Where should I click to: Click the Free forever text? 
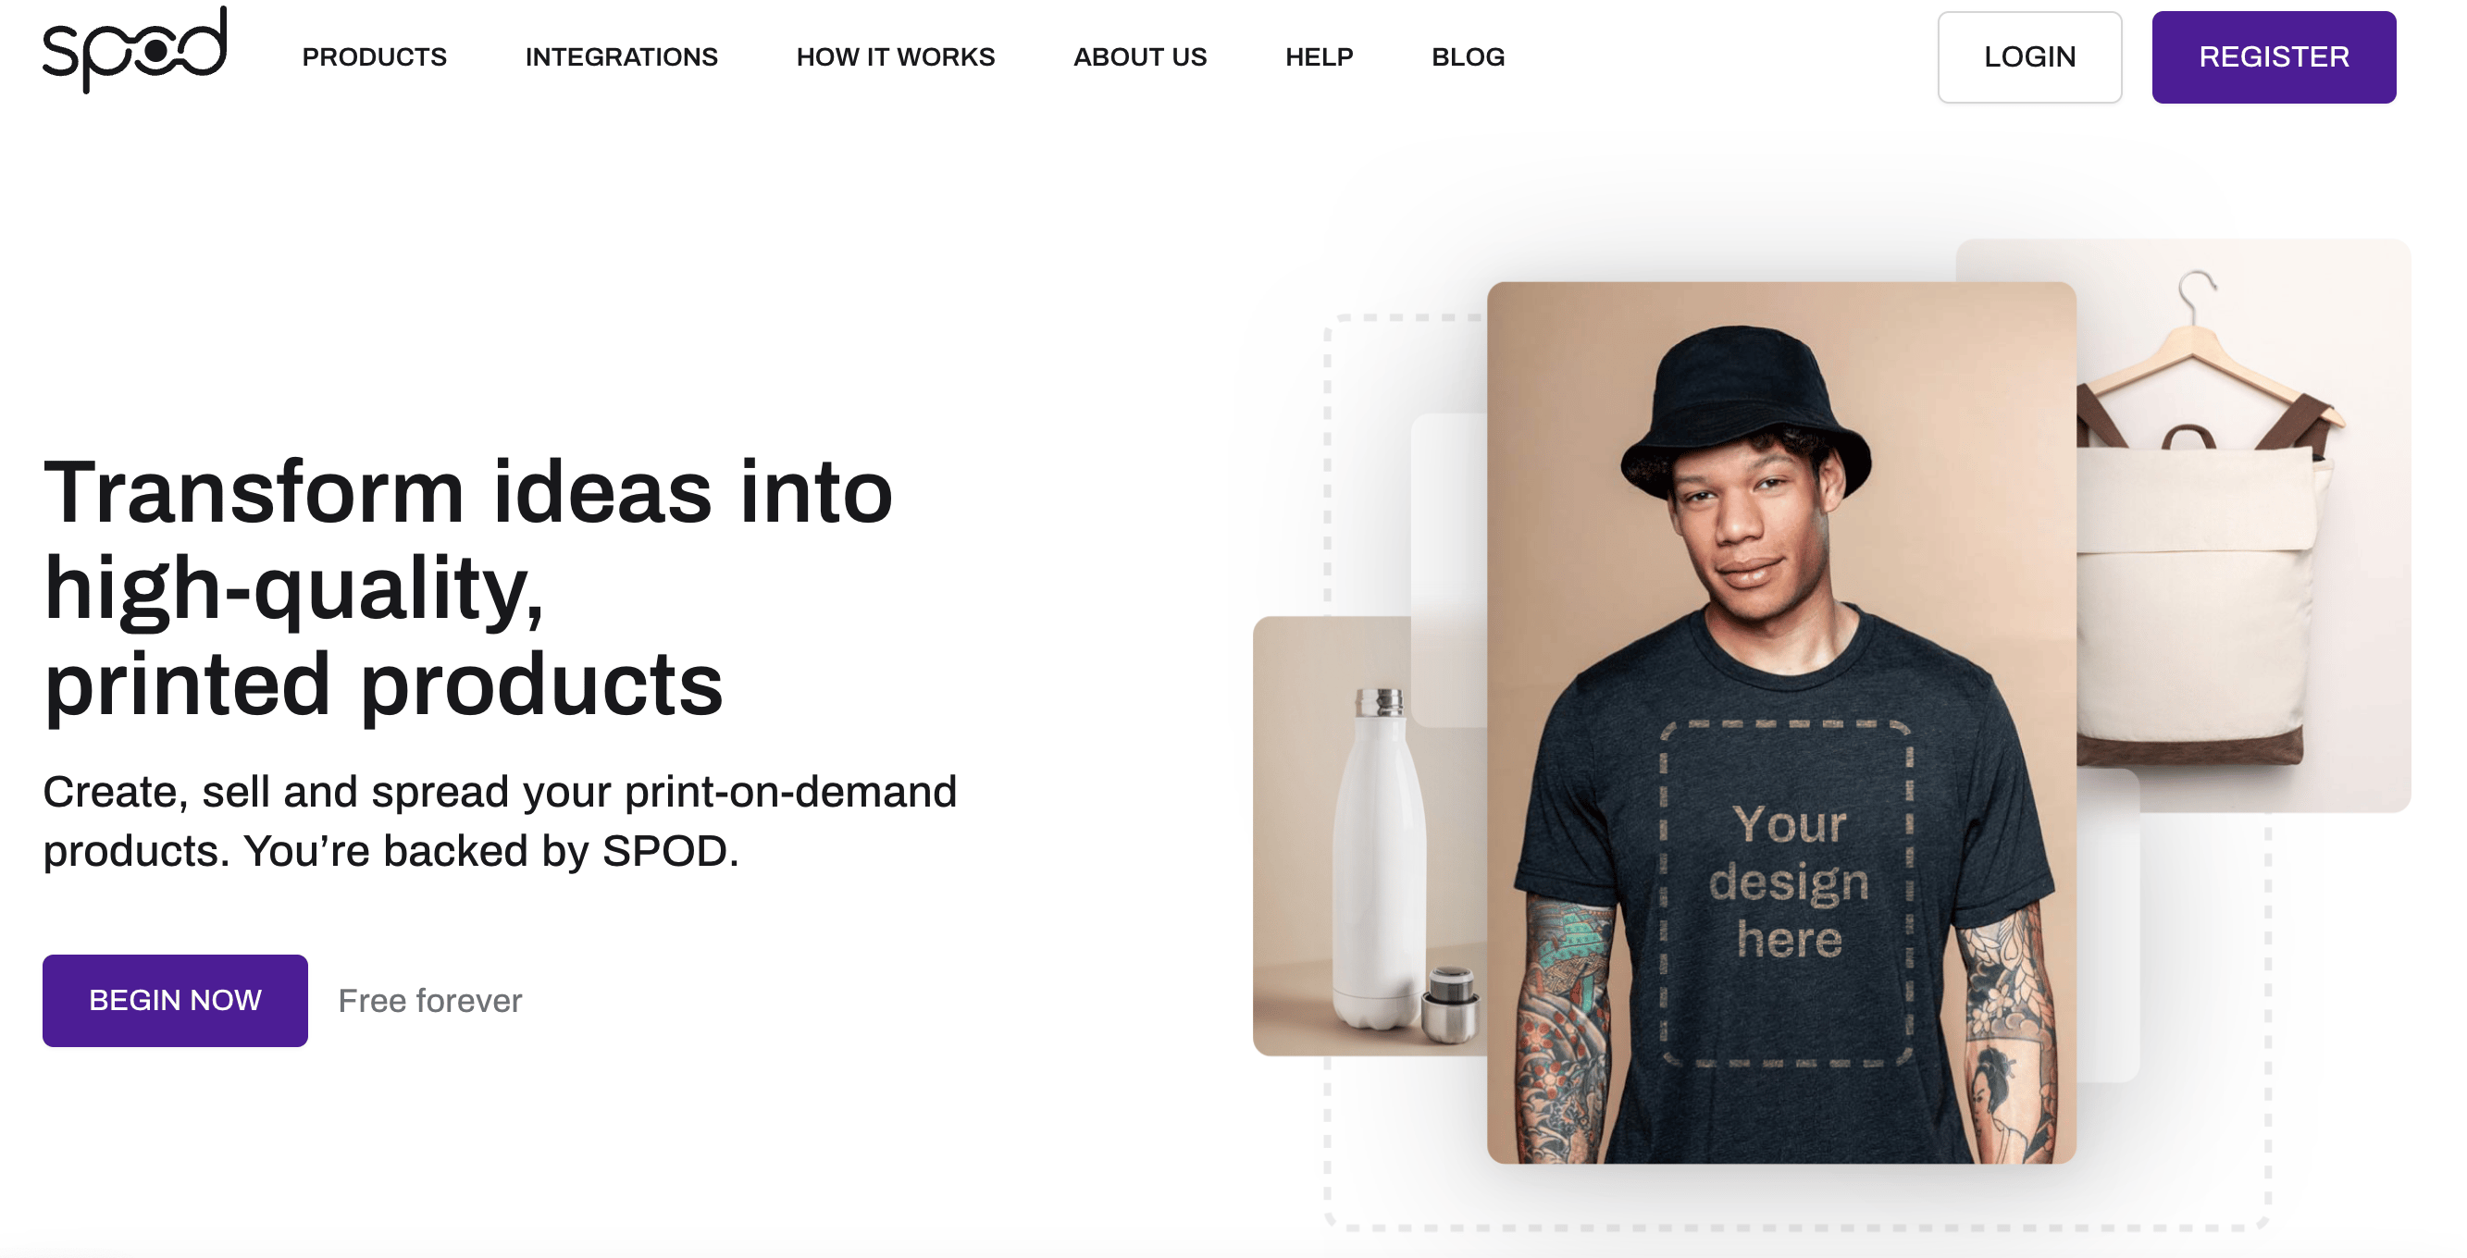(x=430, y=1001)
